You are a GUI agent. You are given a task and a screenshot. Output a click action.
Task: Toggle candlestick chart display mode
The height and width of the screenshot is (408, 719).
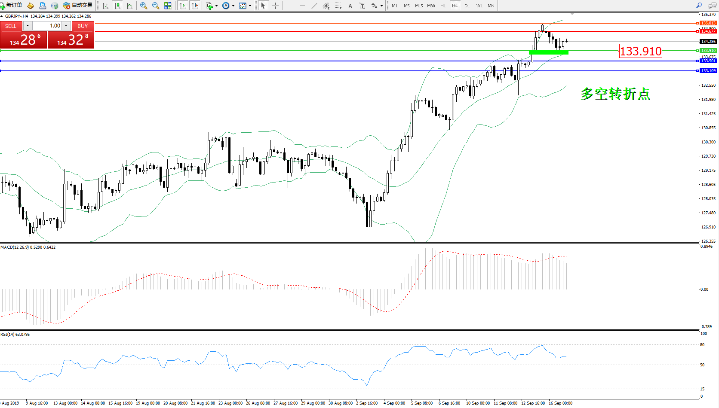pos(117,6)
